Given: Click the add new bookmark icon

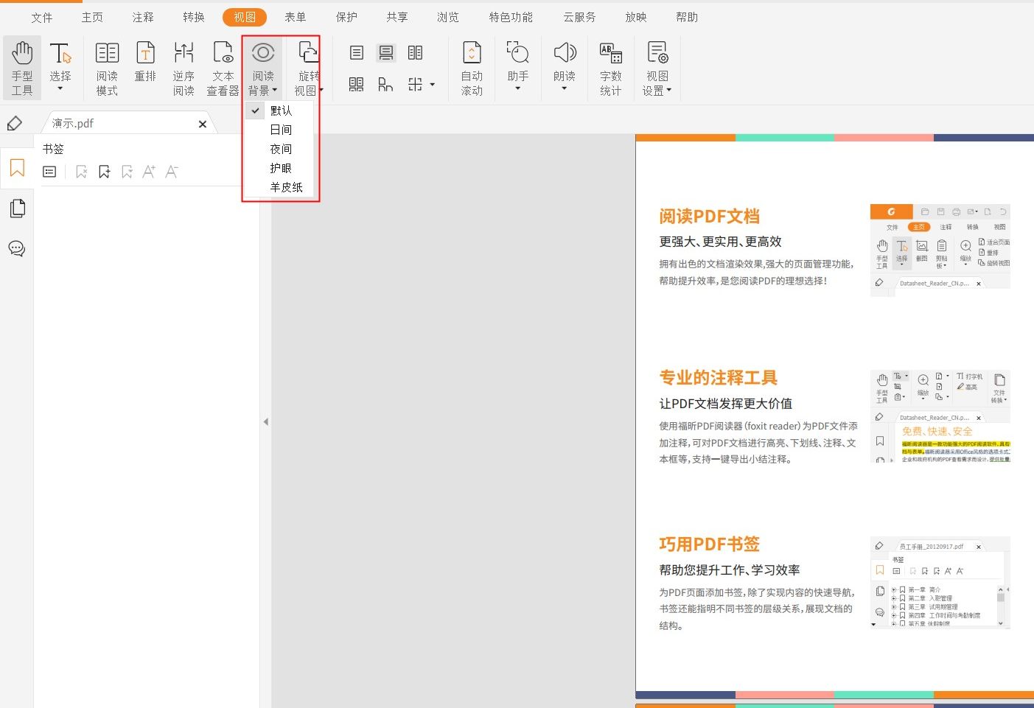Looking at the screenshot, I should click(104, 172).
